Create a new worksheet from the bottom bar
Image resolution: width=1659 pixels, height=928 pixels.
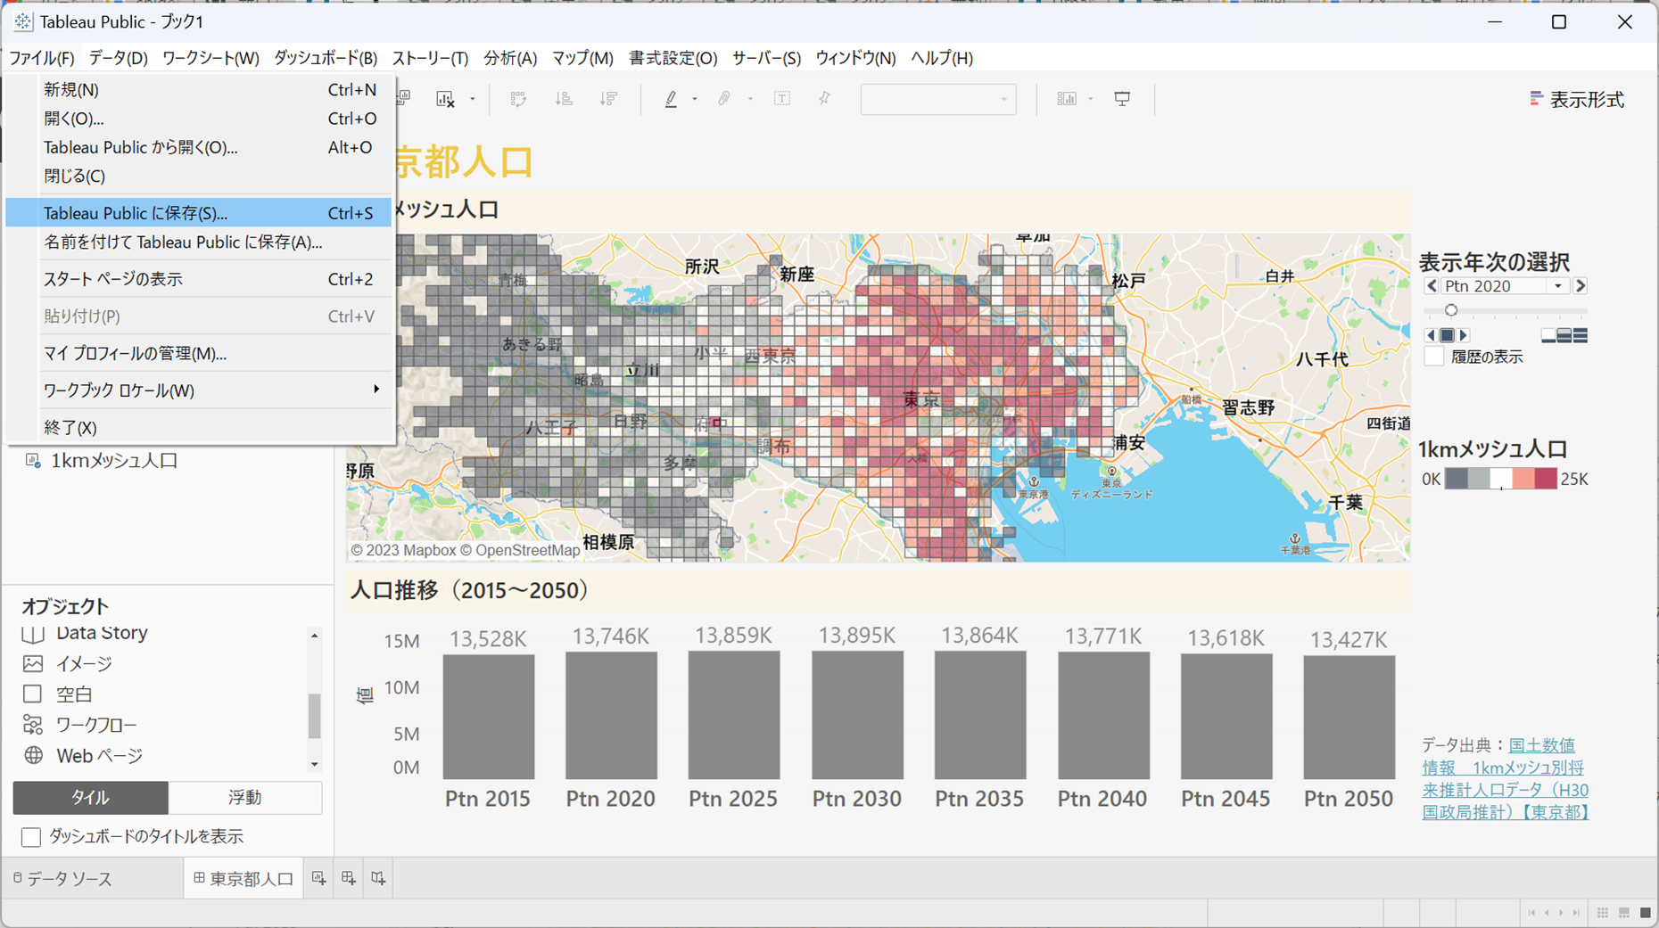pos(318,879)
